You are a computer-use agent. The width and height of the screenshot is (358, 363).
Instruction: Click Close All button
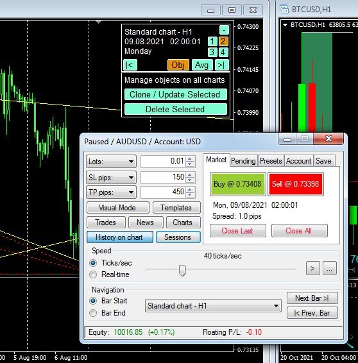[299, 231]
